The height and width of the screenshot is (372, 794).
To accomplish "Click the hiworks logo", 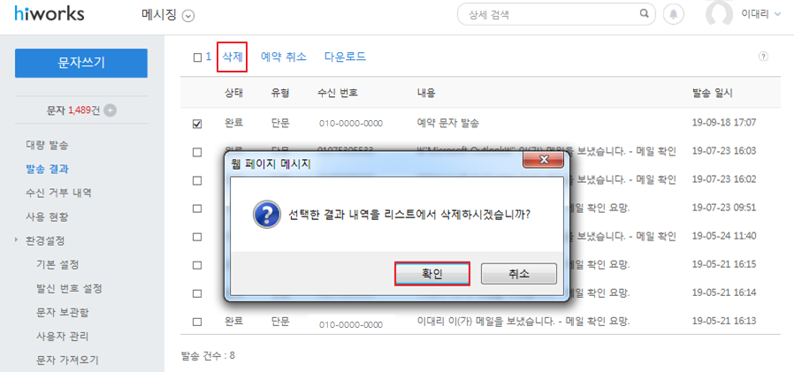I will [x=50, y=13].
